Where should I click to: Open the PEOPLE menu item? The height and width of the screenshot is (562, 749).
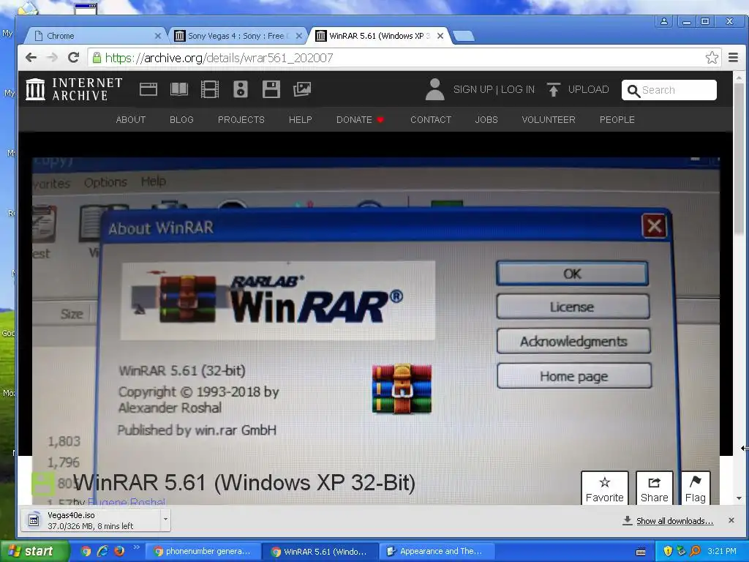tap(617, 119)
